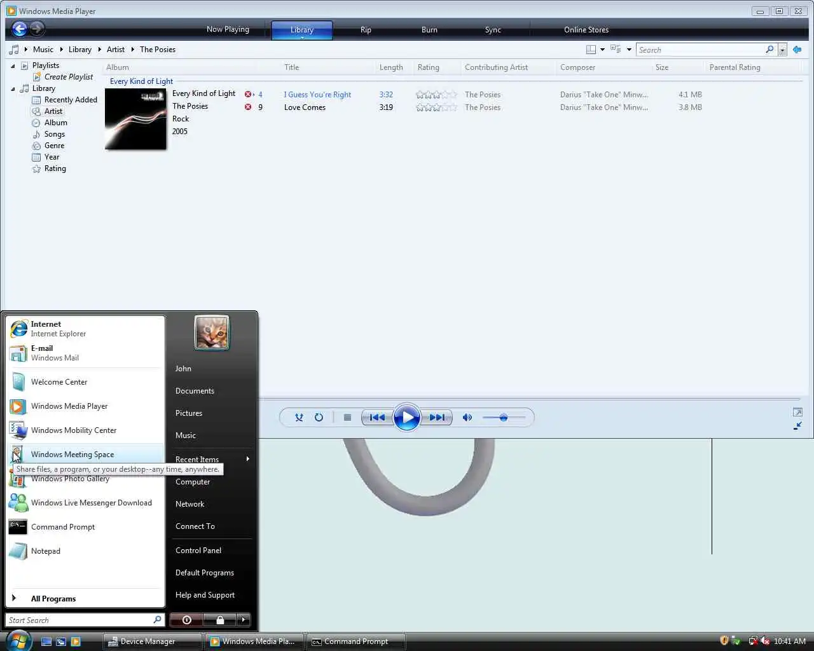Image resolution: width=814 pixels, height=651 pixels.
Task: Open Control Panel from Start menu
Action: click(x=198, y=551)
